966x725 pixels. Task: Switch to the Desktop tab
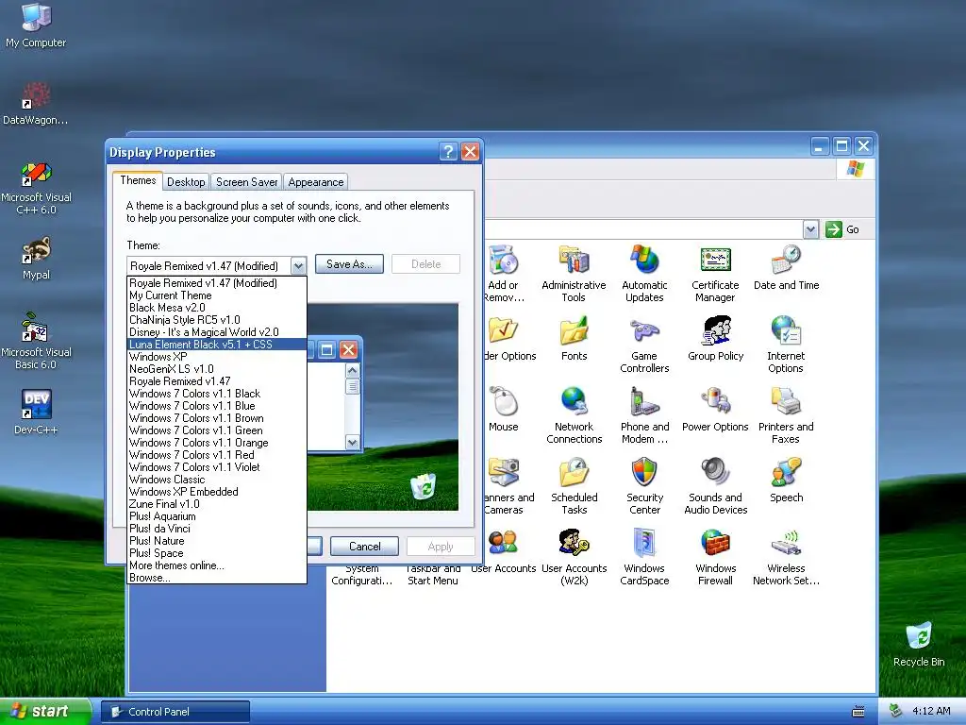186,182
